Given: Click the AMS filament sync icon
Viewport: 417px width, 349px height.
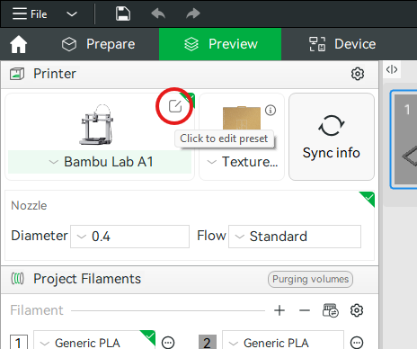Looking at the screenshot, I should pos(331,310).
